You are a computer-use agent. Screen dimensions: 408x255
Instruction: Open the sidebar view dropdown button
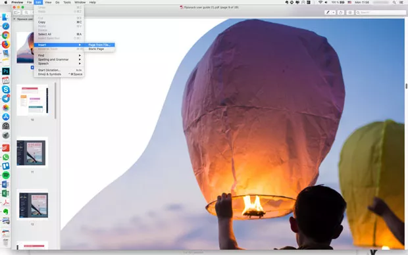coord(17,12)
